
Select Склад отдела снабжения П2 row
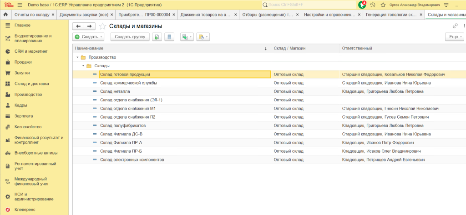tap(269, 117)
